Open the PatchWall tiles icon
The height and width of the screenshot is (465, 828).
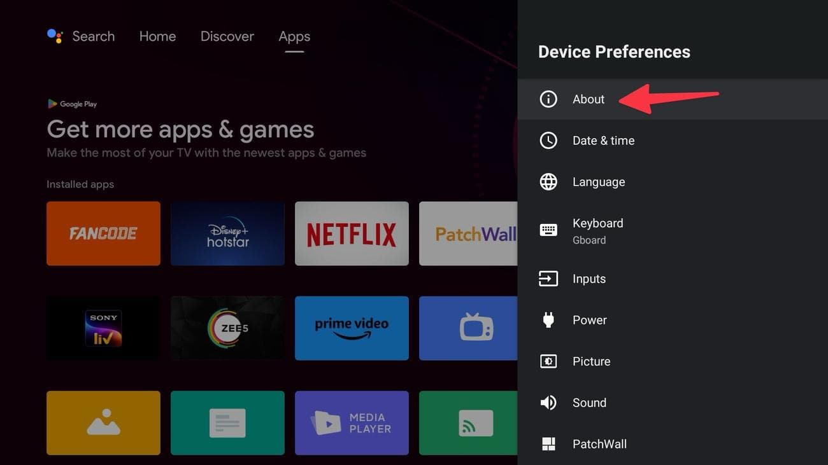[548, 443]
